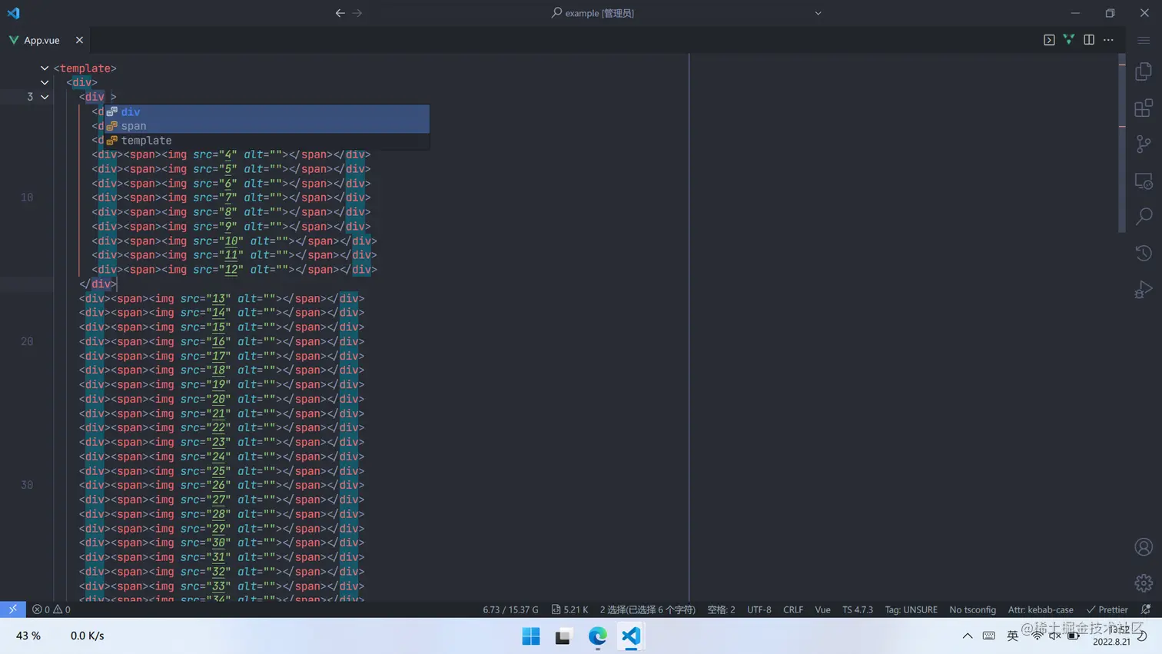Screen dimensions: 1162x654
Task: Click the '英' input method indicator
Action: point(1012,636)
